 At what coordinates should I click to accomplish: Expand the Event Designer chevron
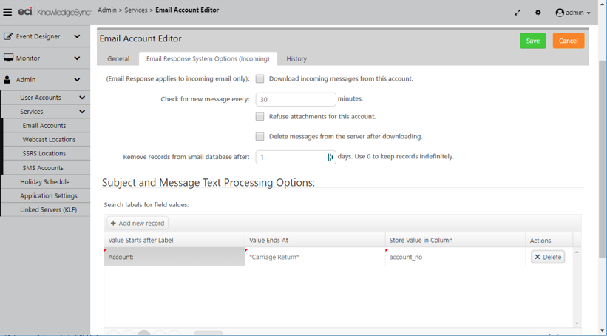click(x=77, y=36)
